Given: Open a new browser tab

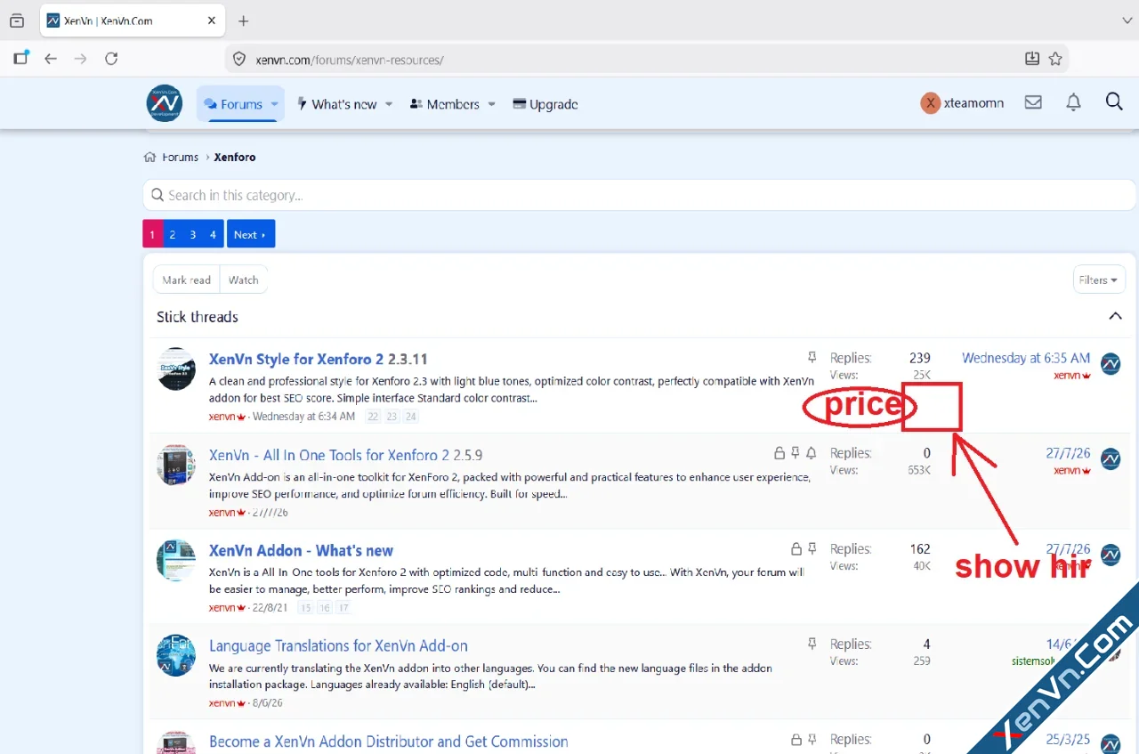Looking at the screenshot, I should coord(244,20).
